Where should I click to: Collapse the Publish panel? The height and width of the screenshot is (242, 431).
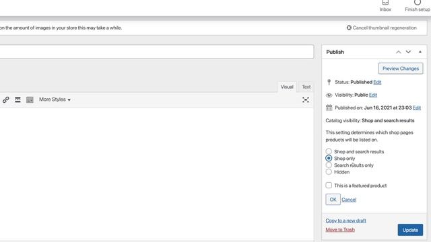click(420, 52)
